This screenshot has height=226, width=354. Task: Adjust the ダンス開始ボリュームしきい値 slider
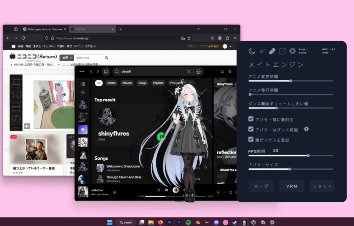[291, 108]
